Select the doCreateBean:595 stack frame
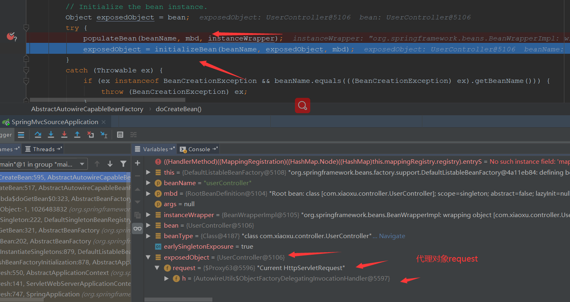The width and height of the screenshot is (570, 302). pyautogui.click(x=66, y=177)
